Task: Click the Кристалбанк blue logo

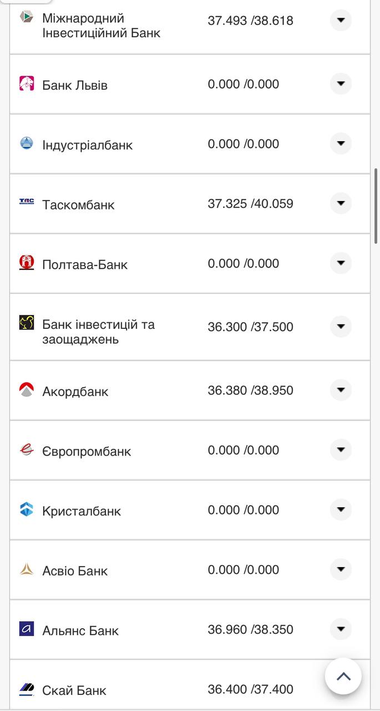Action: point(27,509)
